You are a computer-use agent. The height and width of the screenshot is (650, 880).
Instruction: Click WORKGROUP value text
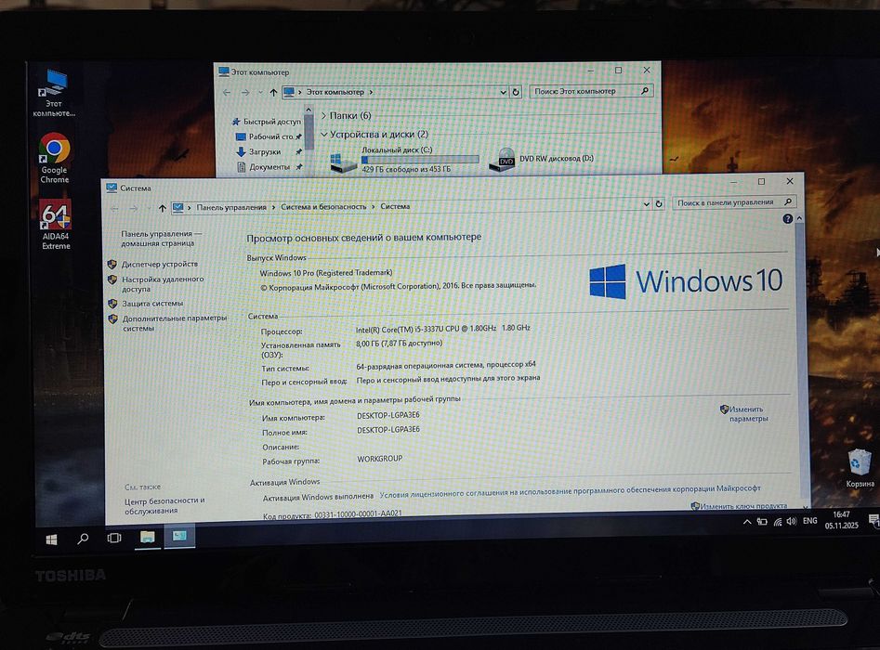pos(379,459)
